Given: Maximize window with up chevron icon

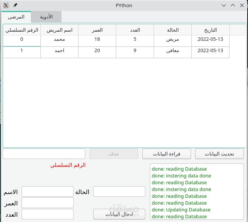Looking at the screenshot, I should [233, 5].
